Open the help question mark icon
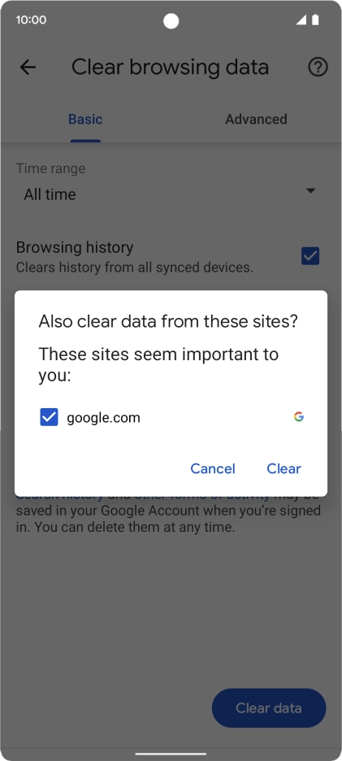Image resolution: width=342 pixels, height=761 pixels. pos(318,67)
